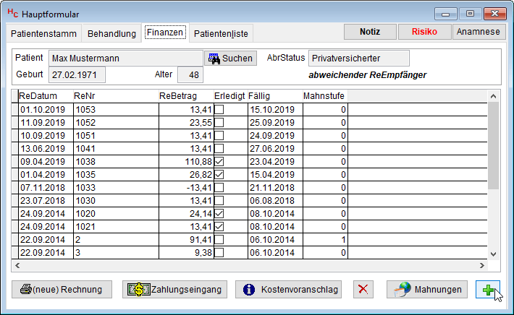Viewport: 514px width, 315px height.
Task: Open Mahnungen with the globe icon button
Action: coord(427,289)
